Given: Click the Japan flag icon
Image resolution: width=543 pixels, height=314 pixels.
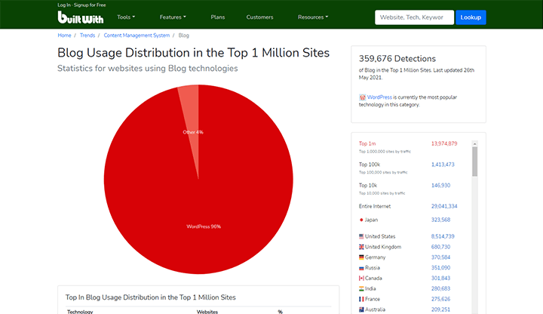Looking at the screenshot, I should (362, 220).
